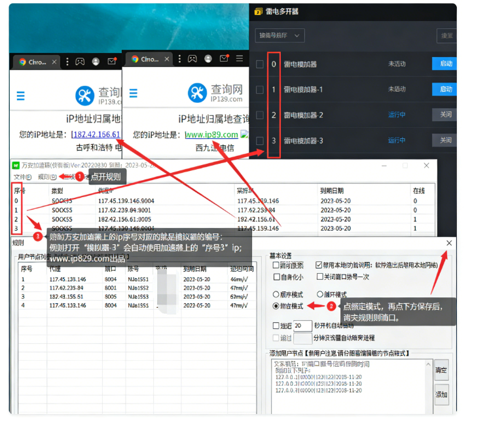The image size is (489, 431).
Task: Open the 规则(R) menu in 万安加速器
Action: pos(47,177)
